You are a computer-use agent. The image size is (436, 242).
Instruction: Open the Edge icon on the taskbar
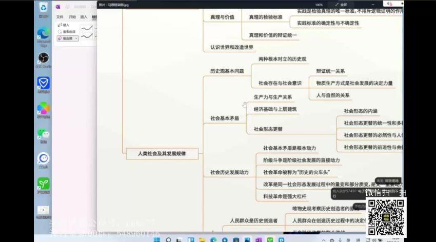213,240
